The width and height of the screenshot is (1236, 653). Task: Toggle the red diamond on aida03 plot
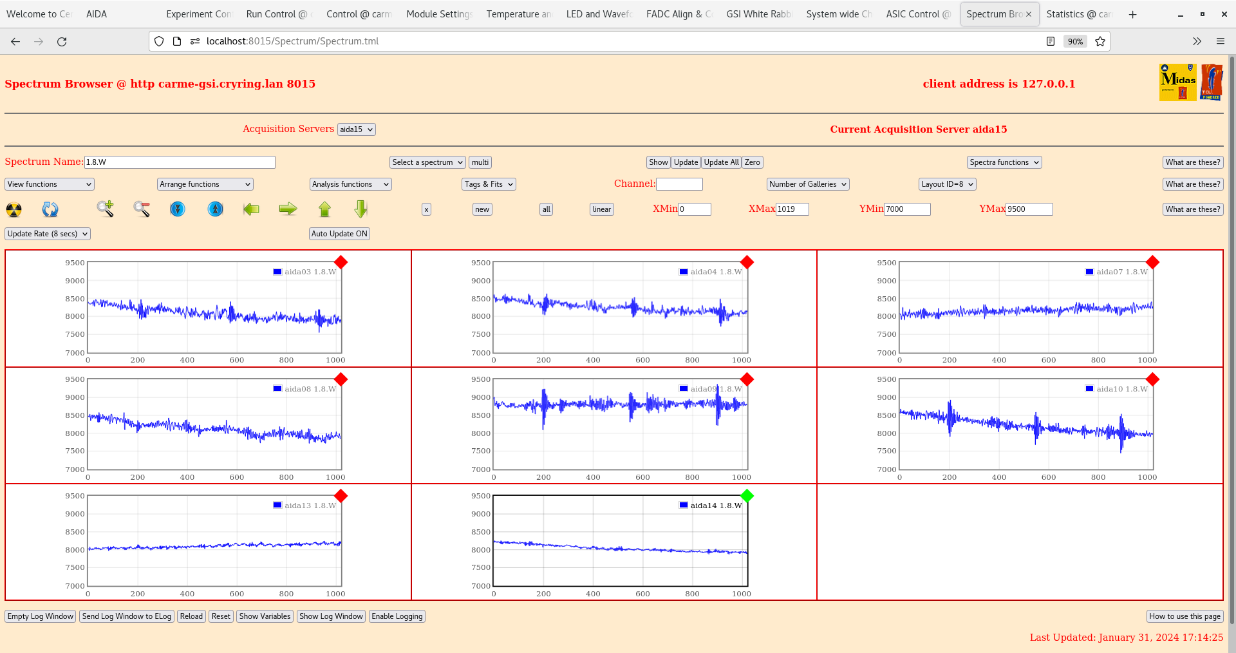pos(341,262)
